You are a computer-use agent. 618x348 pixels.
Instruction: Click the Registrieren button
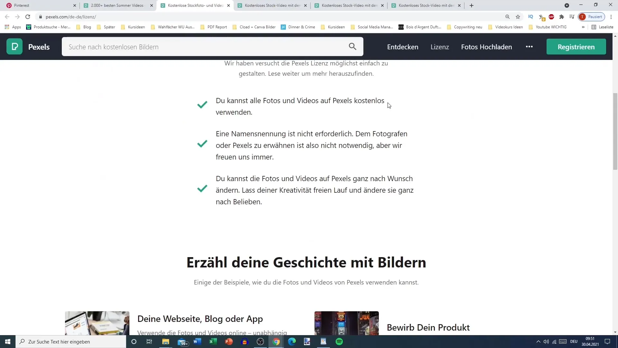pos(576,47)
